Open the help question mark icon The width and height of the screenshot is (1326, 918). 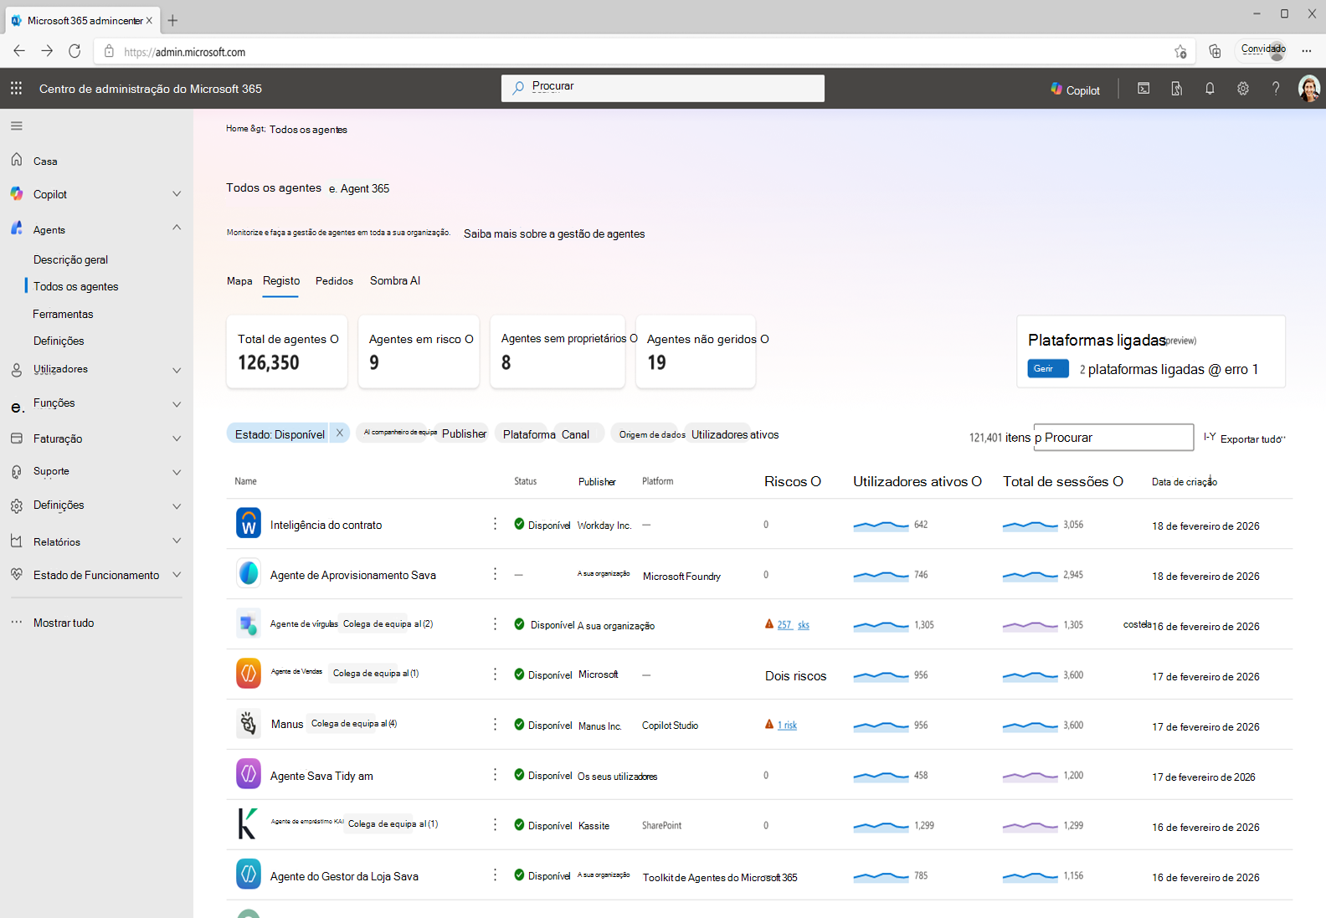pyautogui.click(x=1276, y=88)
